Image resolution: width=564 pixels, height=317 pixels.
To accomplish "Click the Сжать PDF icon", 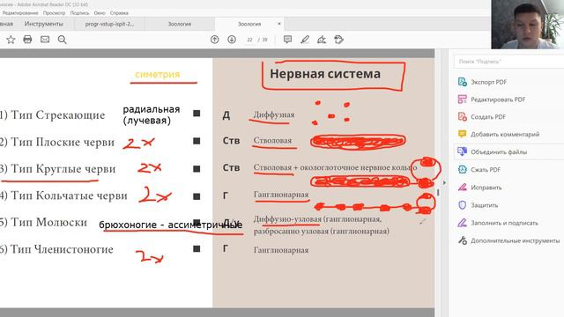I will 462,169.
